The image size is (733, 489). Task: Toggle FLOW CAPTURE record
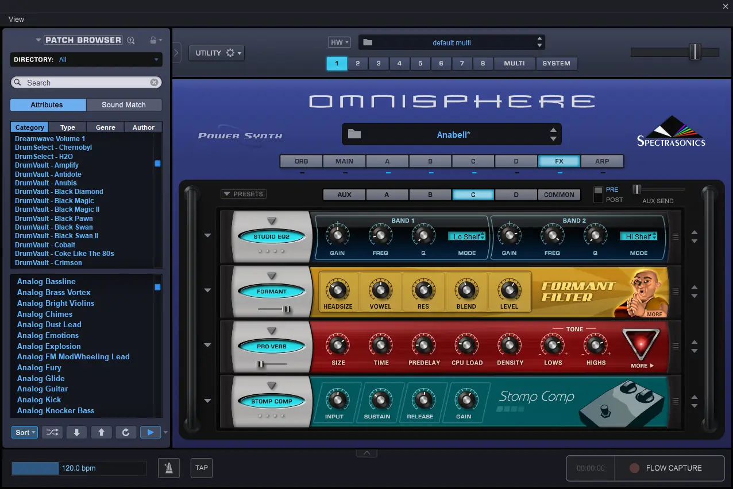(x=670, y=468)
